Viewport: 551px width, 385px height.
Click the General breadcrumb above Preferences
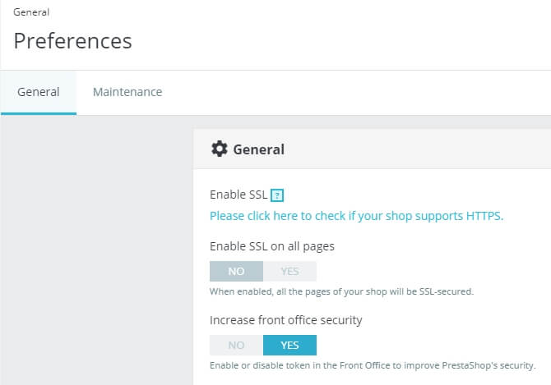click(x=30, y=12)
